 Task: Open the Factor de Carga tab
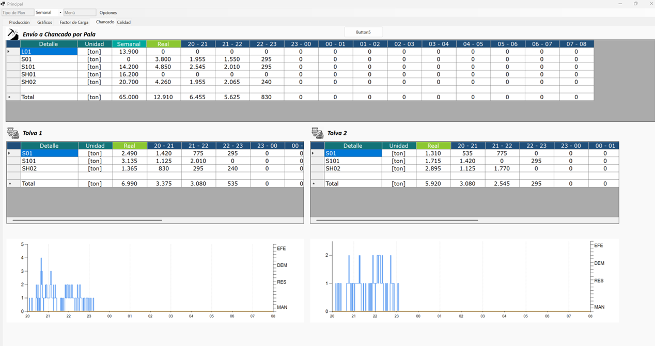pos(74,22)
